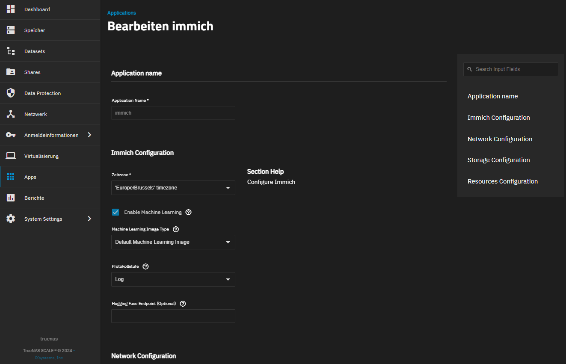The width and height of the screenshot is (566, 364).
Task: Click the Dashboard icon in sidebar
Action: point(11,9)
